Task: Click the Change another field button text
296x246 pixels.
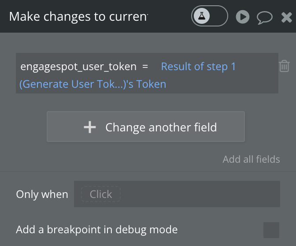Action: coord(161,127)
